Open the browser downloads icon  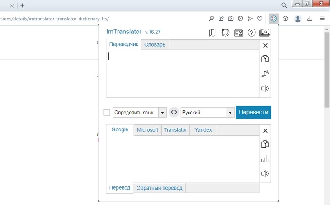[310, 19]
